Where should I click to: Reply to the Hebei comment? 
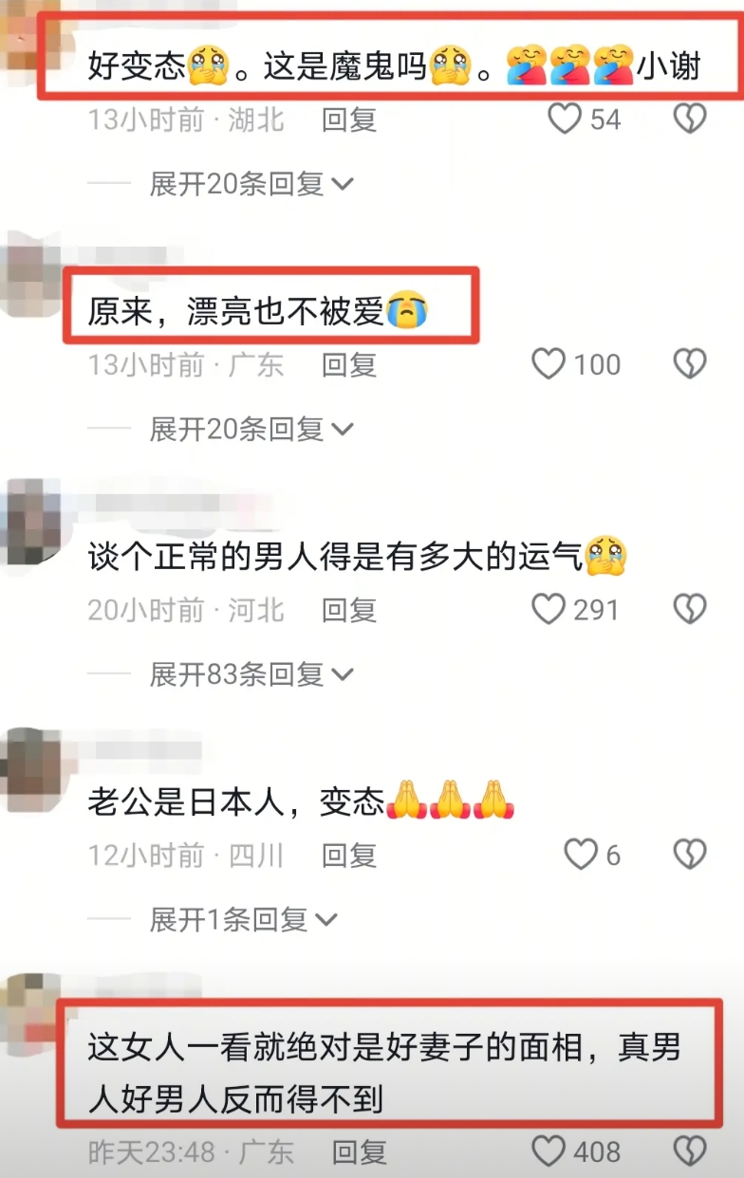click(x=349, y=610)
